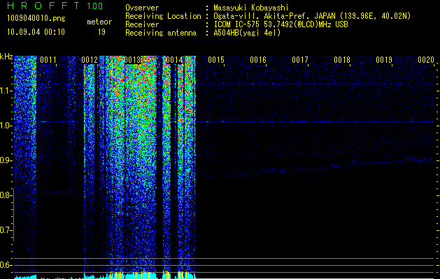Image resolution: width=440 pixels, height=279 pixels.
Task: Click time marker 0019
Action: [x=384, y=60]
